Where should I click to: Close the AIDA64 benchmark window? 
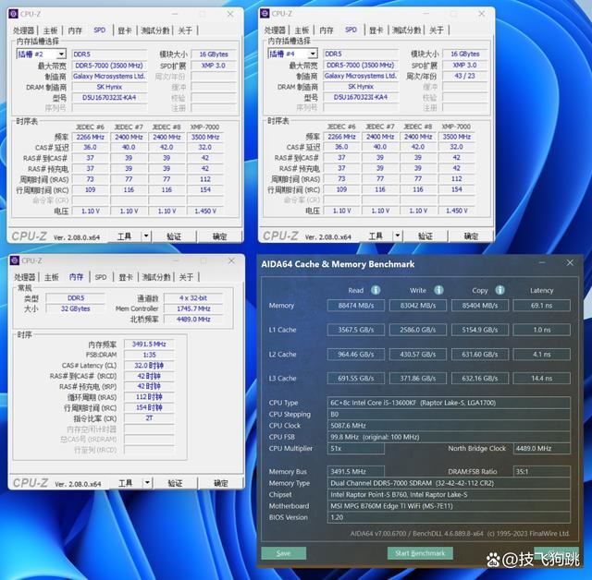coord(570,262)
